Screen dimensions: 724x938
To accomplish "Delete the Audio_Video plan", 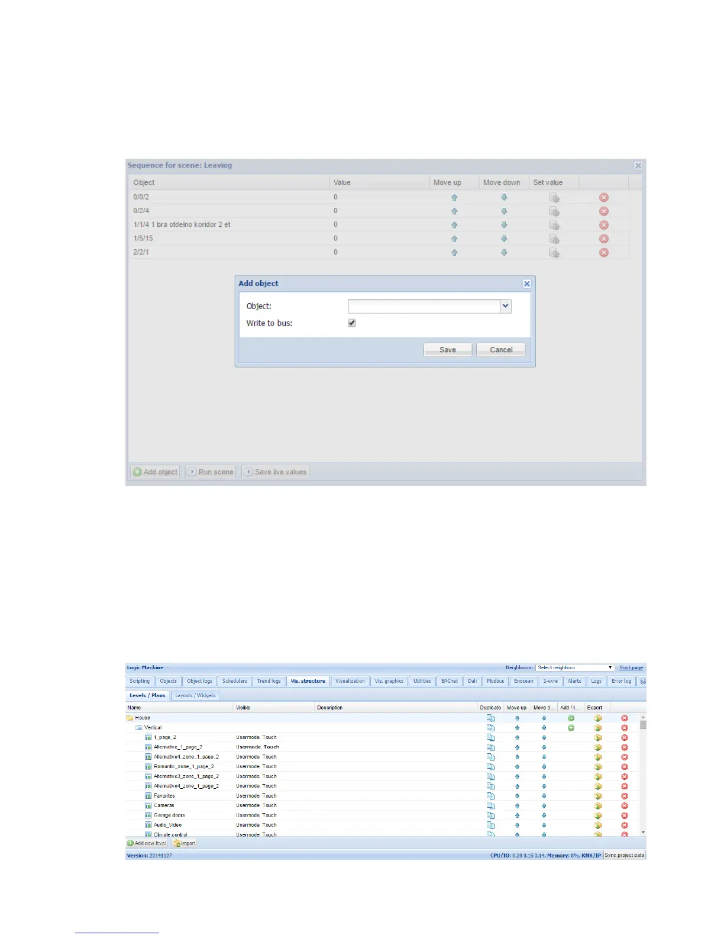I will 624,825.
